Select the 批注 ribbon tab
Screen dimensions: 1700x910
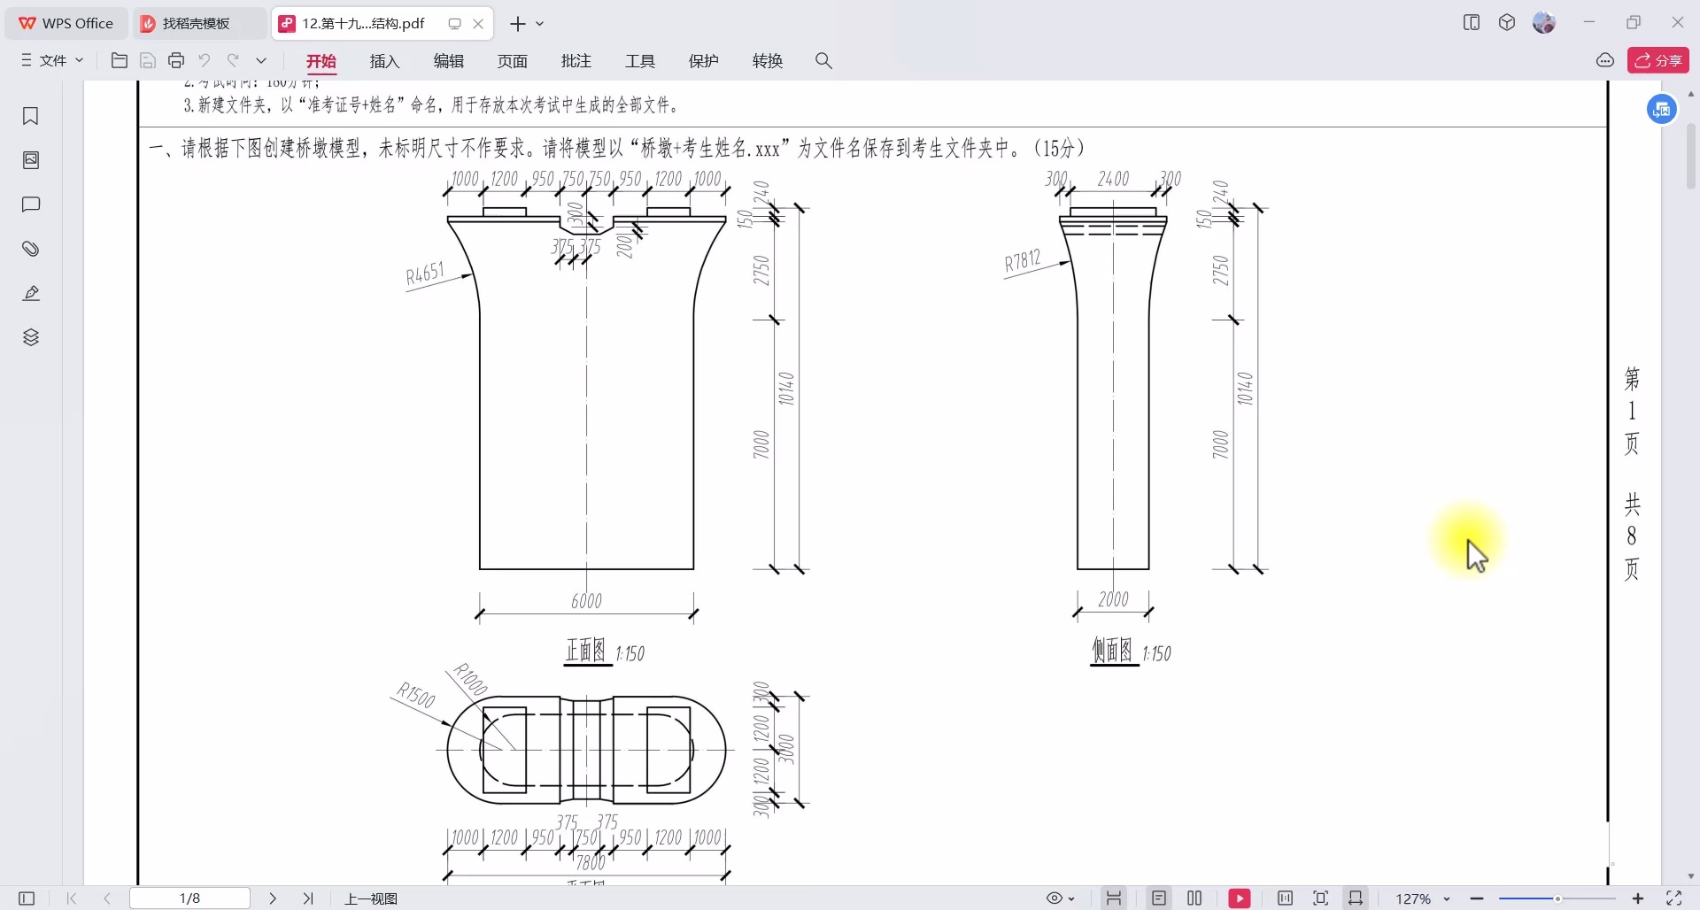coord(576,61)
